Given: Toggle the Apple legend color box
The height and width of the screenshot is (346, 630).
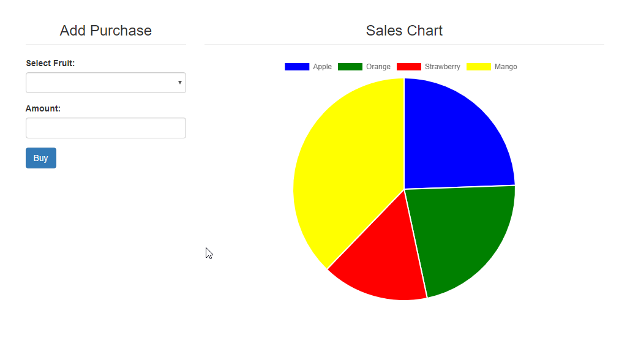Looking at the screenshot, I should 297,67.
